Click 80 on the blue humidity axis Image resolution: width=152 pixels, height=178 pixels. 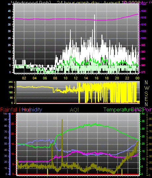6,126
